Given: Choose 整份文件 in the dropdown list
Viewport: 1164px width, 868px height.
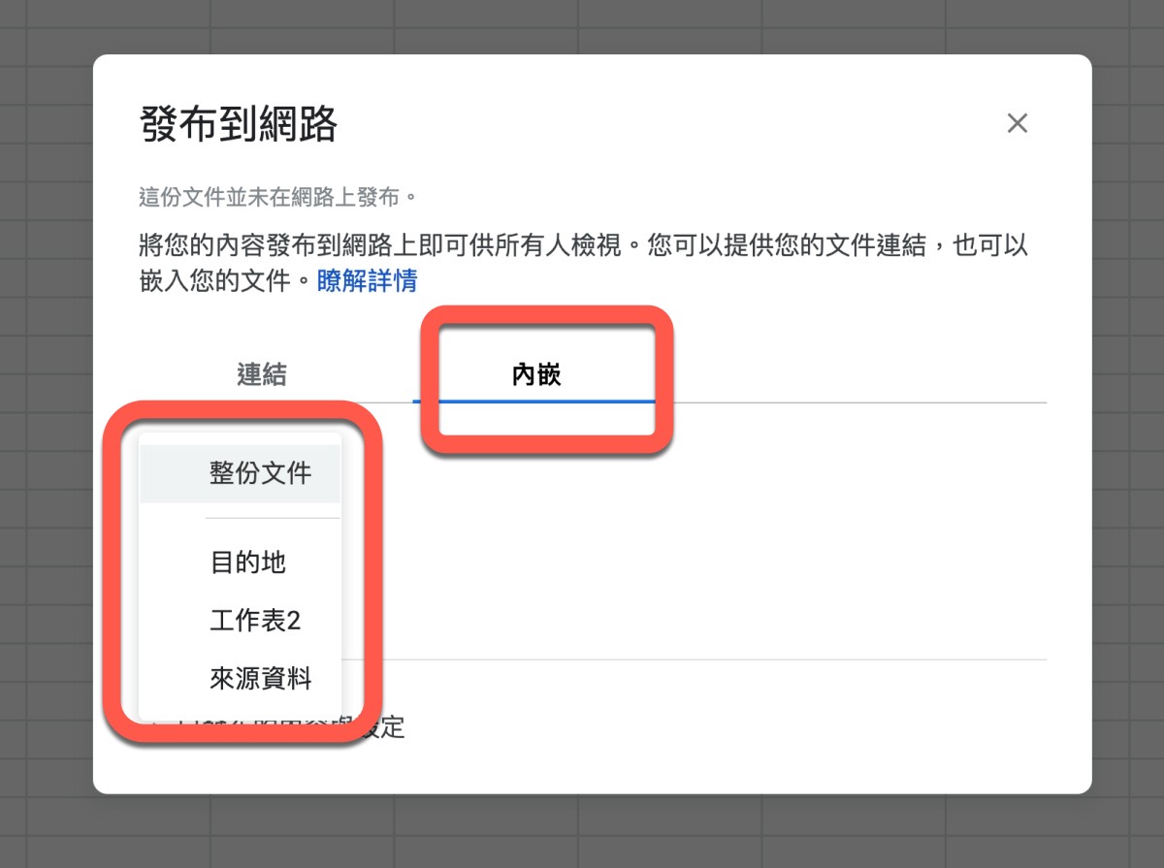Looking at the screenshot, I should (260, 474).
